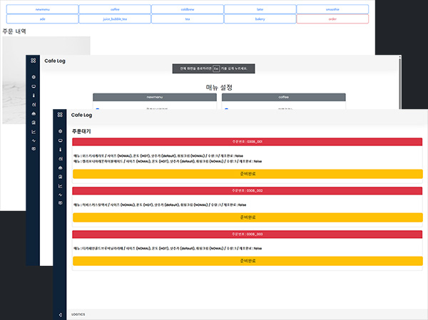This screenshot has width=428, height=320.
Task: Open the monitor icon in the front sidebar
Action: [60, 140]
